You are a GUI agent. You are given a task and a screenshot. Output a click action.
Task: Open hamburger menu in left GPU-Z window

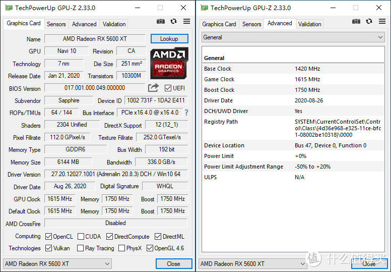pyautogui.click(x=186, y=22)
